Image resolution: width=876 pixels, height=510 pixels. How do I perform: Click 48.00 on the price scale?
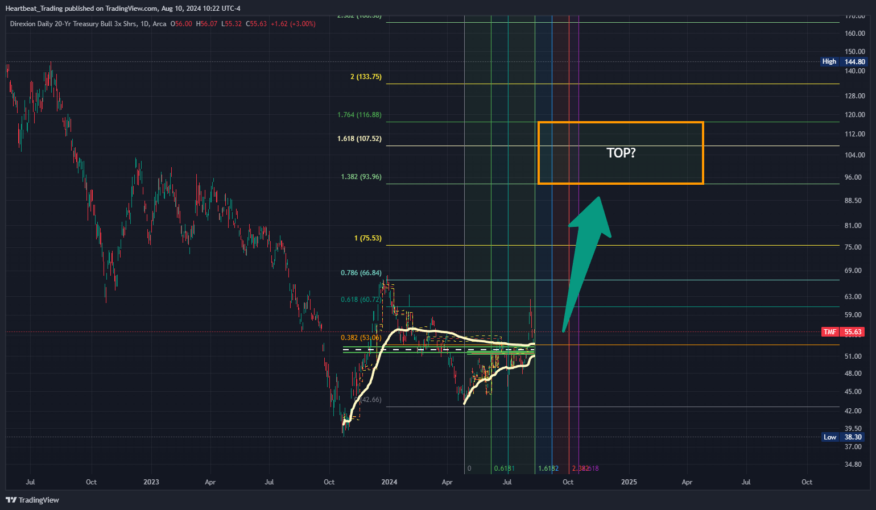853,374
